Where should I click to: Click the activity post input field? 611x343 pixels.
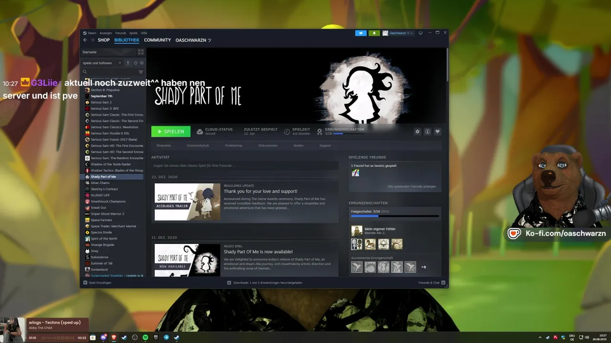click(x=245, y=166)
